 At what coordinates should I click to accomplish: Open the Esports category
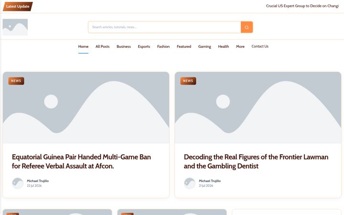click(x=144, y=46)
